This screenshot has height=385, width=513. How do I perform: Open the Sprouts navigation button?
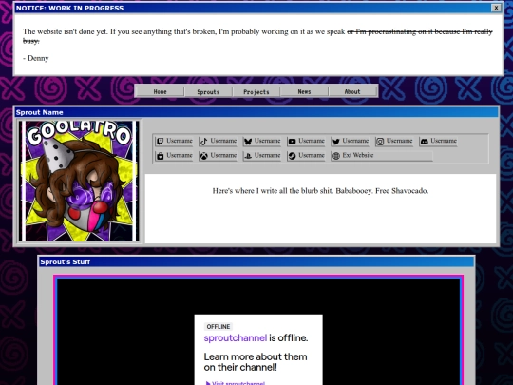pyautogui.click(x=208, y=91)
